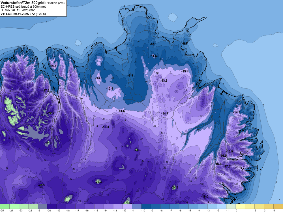Click the -24.3 temperature value on map

click(175, 187)
